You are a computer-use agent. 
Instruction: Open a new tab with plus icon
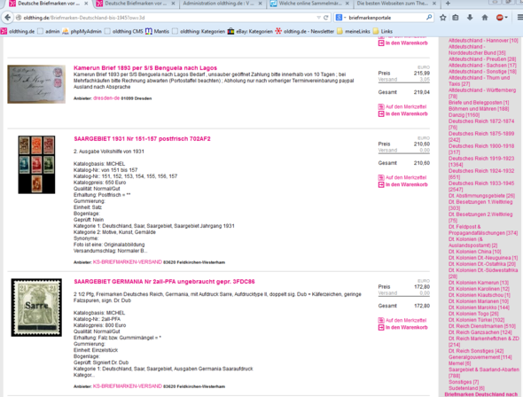click(x=448, y=4)
